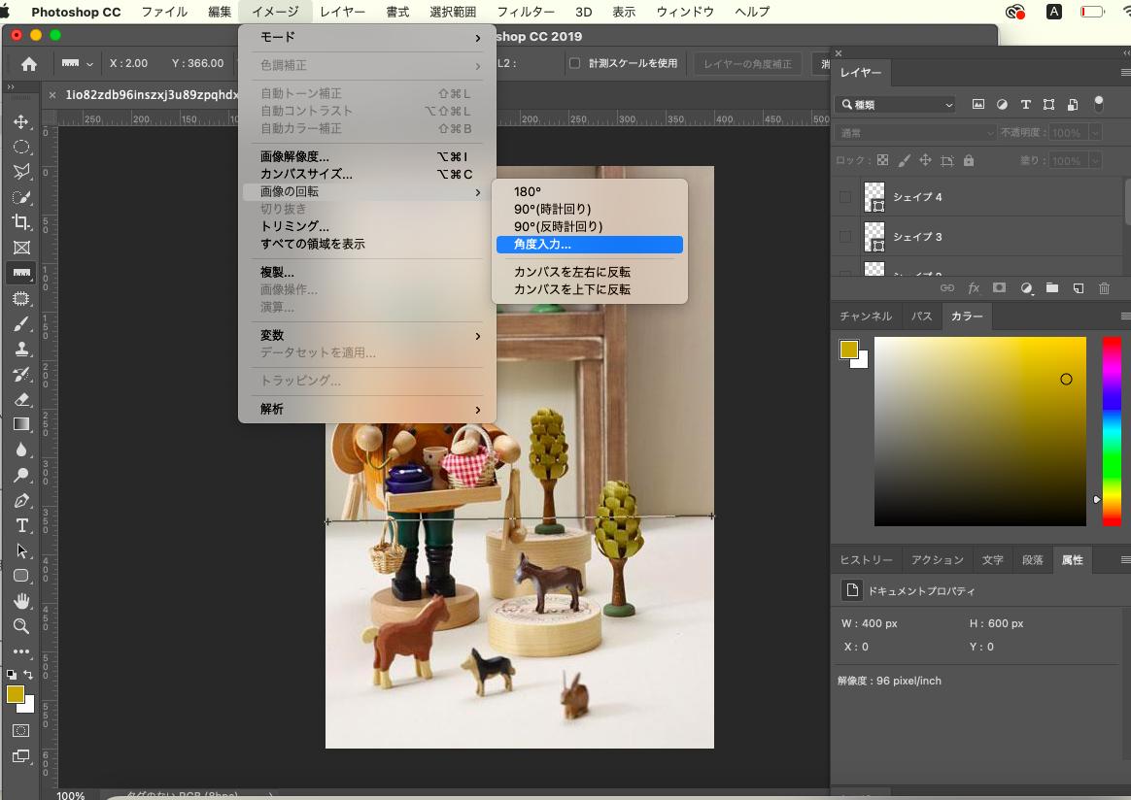
Task: Expand the toolbox double-arrow
Action: click(x=10, y=86)
